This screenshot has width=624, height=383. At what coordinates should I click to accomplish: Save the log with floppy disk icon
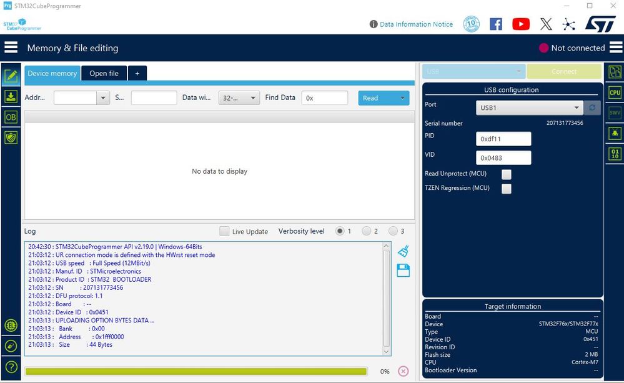(x=403, y=271)
